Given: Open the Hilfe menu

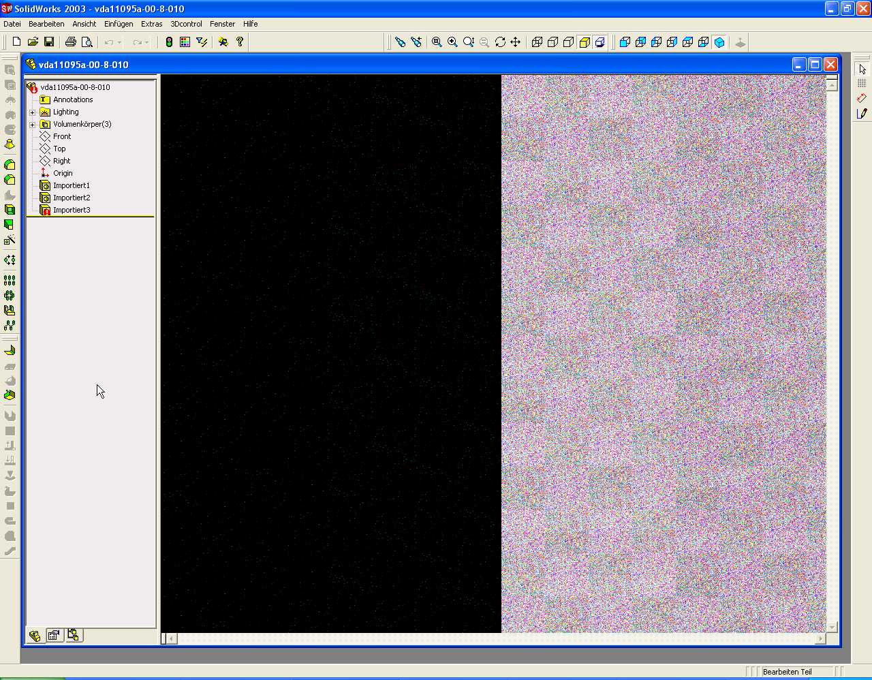Looking at the screenshot, I should tap(251, 24).
